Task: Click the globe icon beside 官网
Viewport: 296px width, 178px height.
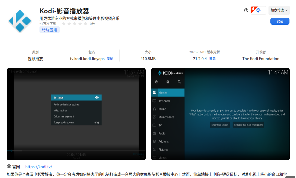Action: click(x=9, y=167)
